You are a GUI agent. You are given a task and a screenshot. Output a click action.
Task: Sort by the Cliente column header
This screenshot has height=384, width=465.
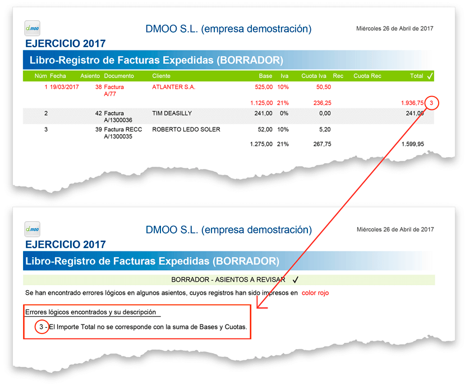point(163,76)
